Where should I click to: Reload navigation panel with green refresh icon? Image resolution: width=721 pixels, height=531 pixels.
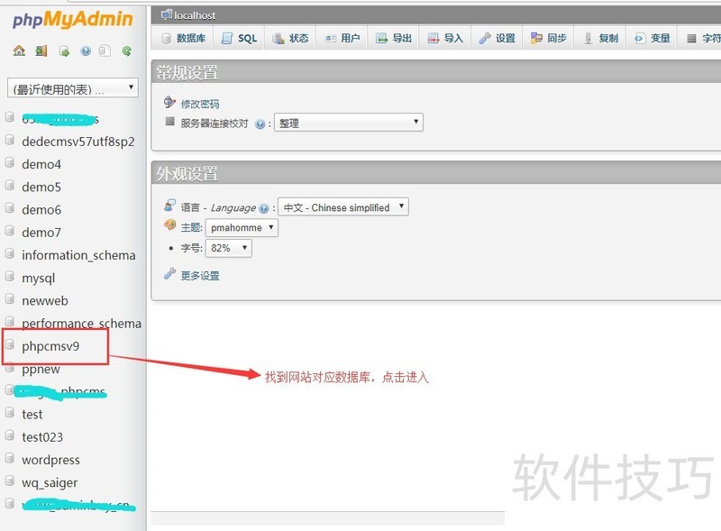127,50
